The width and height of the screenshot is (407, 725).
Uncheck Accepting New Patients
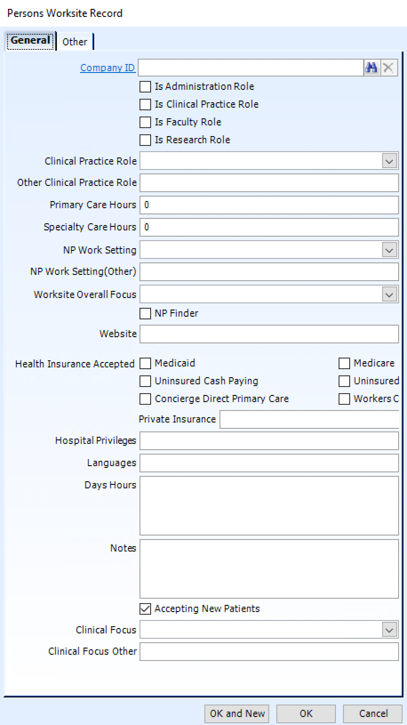(145, 609)
